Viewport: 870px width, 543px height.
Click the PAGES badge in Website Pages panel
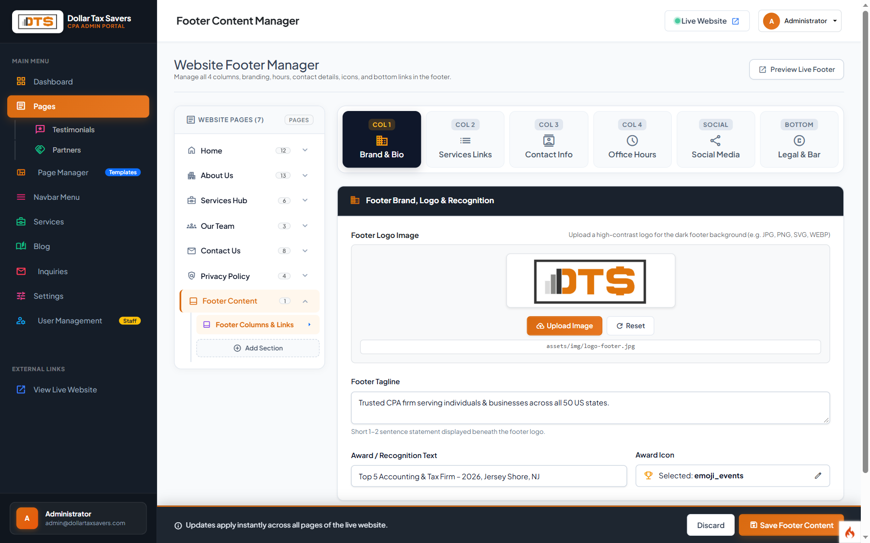[299, 120]
